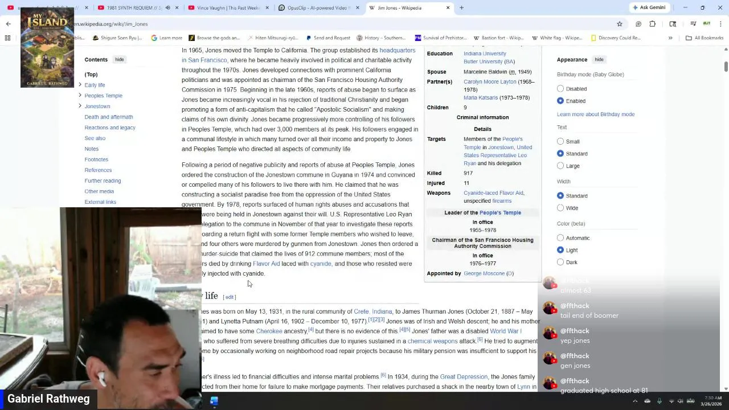Open Google Learn more bookmark
The height and width of the screenshot is (410, 729).
coord(166,38)
